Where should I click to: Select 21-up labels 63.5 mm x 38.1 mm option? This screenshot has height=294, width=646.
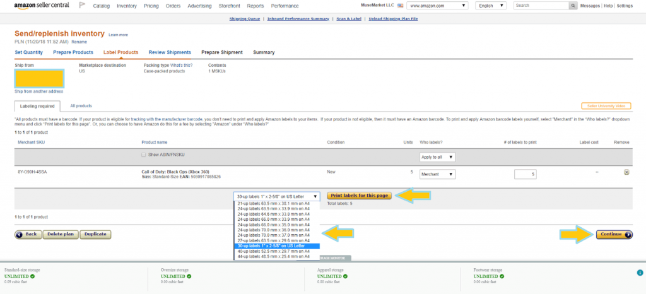pyautogui.click(x=274, y=204)
